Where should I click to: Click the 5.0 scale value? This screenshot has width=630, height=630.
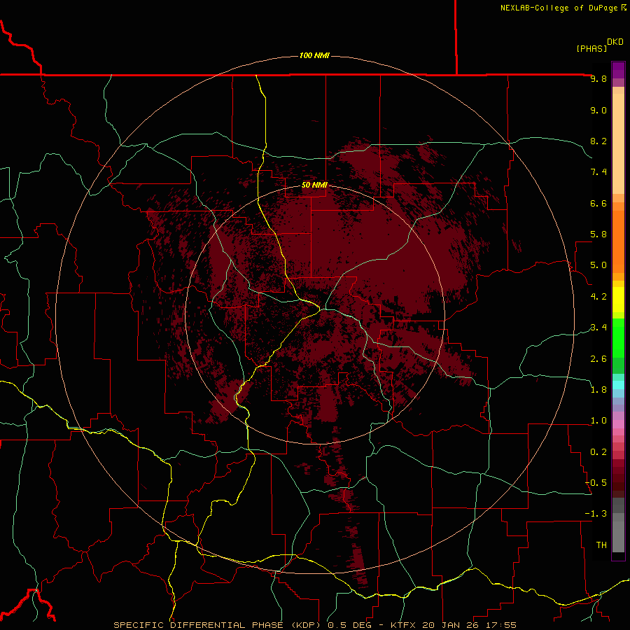click(x=598, y=265)
